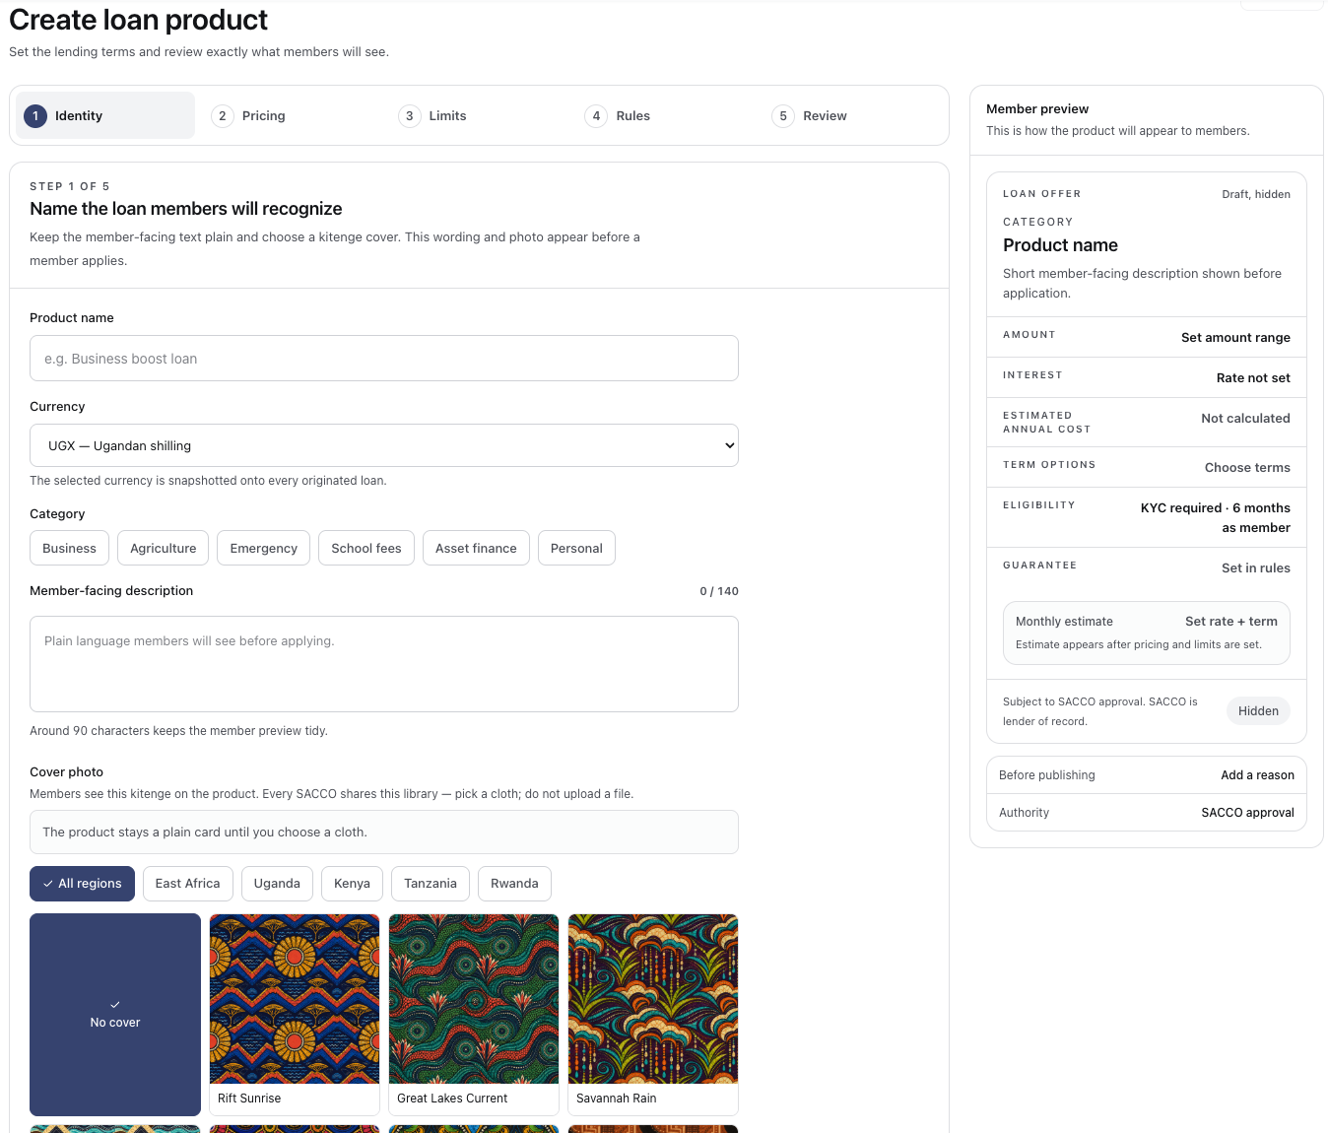Click the checkmark icon in All regions chip
Viewport: 1328px width, 1133px height.
pos(48,884)
